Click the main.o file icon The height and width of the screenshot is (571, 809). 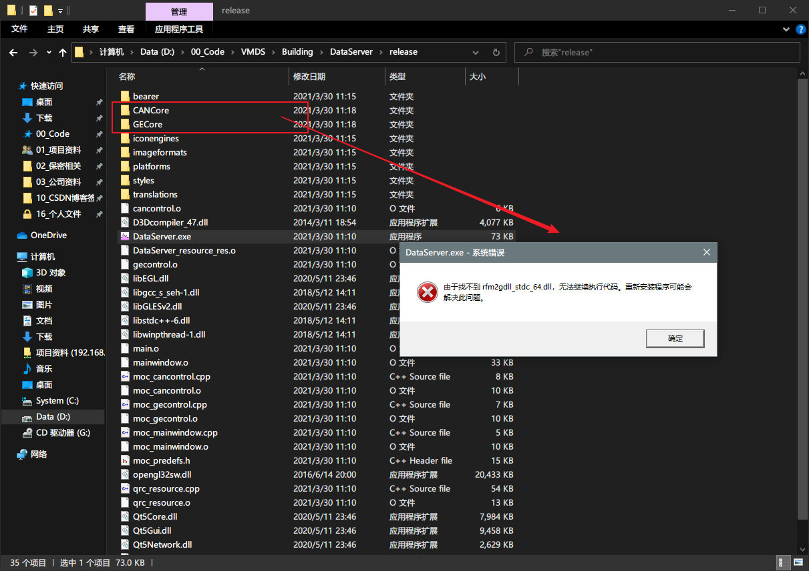coord(125,348)
